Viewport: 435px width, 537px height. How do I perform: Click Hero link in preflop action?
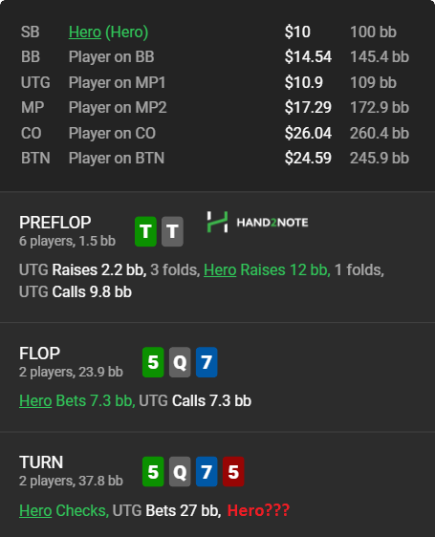coord(220,269)
